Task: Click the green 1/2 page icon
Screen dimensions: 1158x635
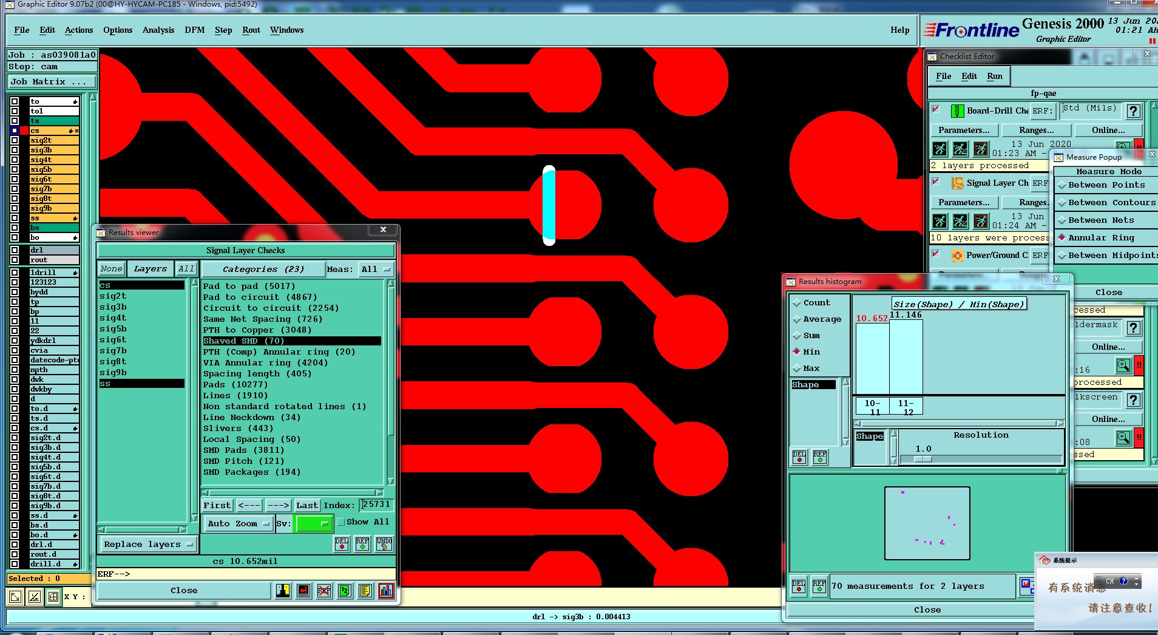Action: [345, 590]
